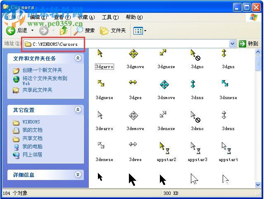The image size is (264, 199).
Task: Expand the address bar dropdown
Action: (232, 44)
